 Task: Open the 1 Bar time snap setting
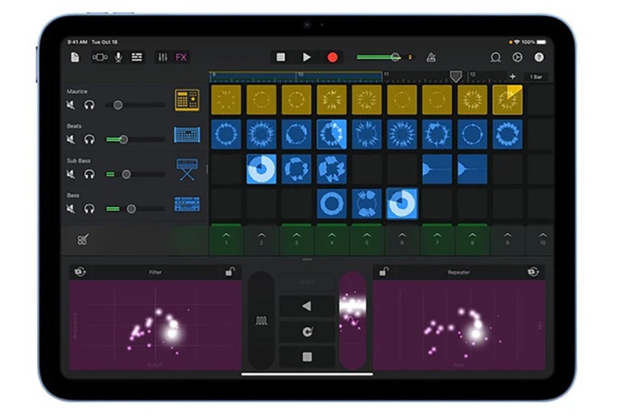pos(536,77)
